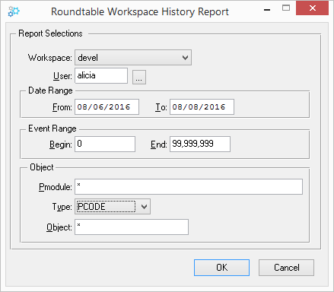Viewport: 334px width, 292px height.
Task: Click the devel workspace combo box
Action: [x=133, y=58]
